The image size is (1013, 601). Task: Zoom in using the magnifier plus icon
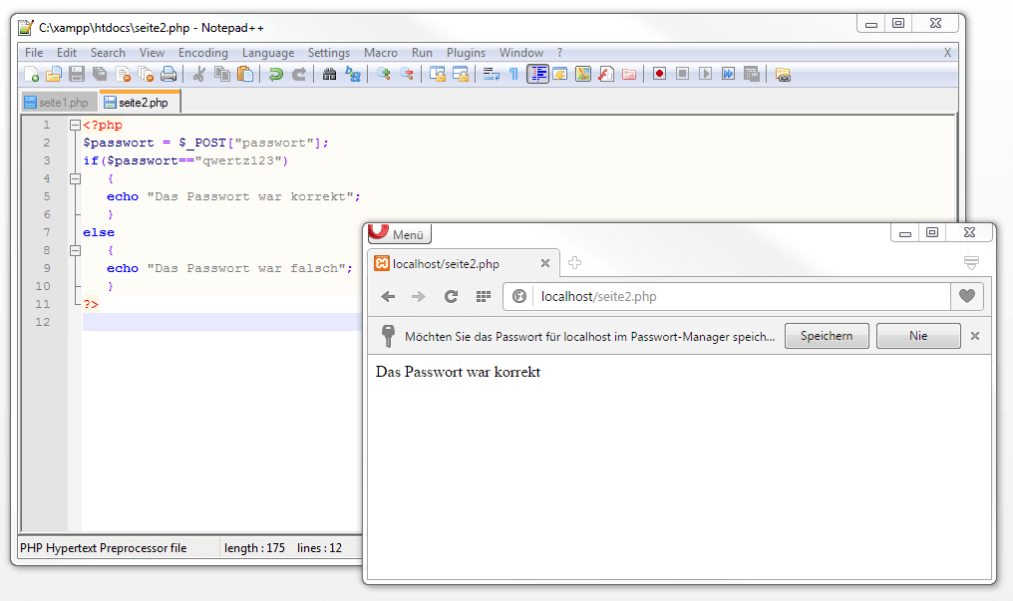coord(383,74)
